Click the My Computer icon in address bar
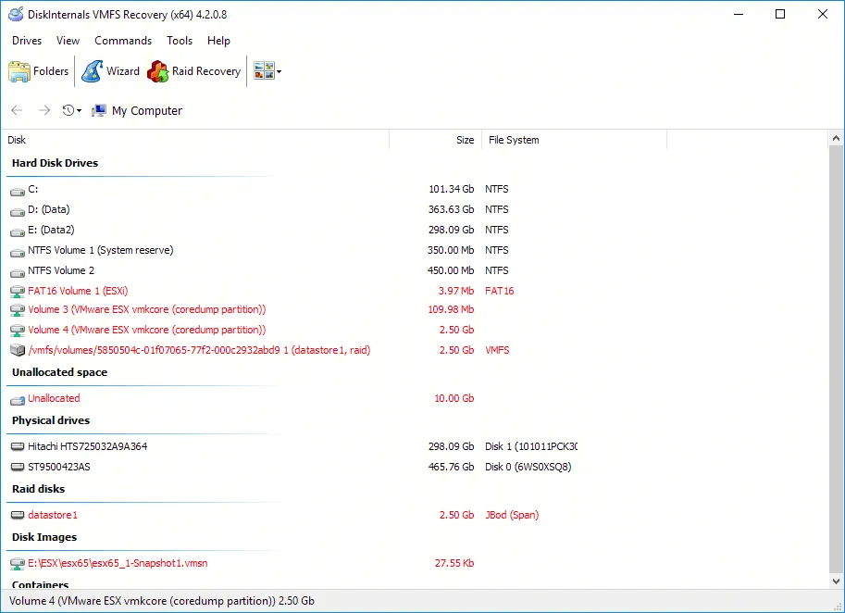Viewport: 845px width, 613px height. pos(98,110)
